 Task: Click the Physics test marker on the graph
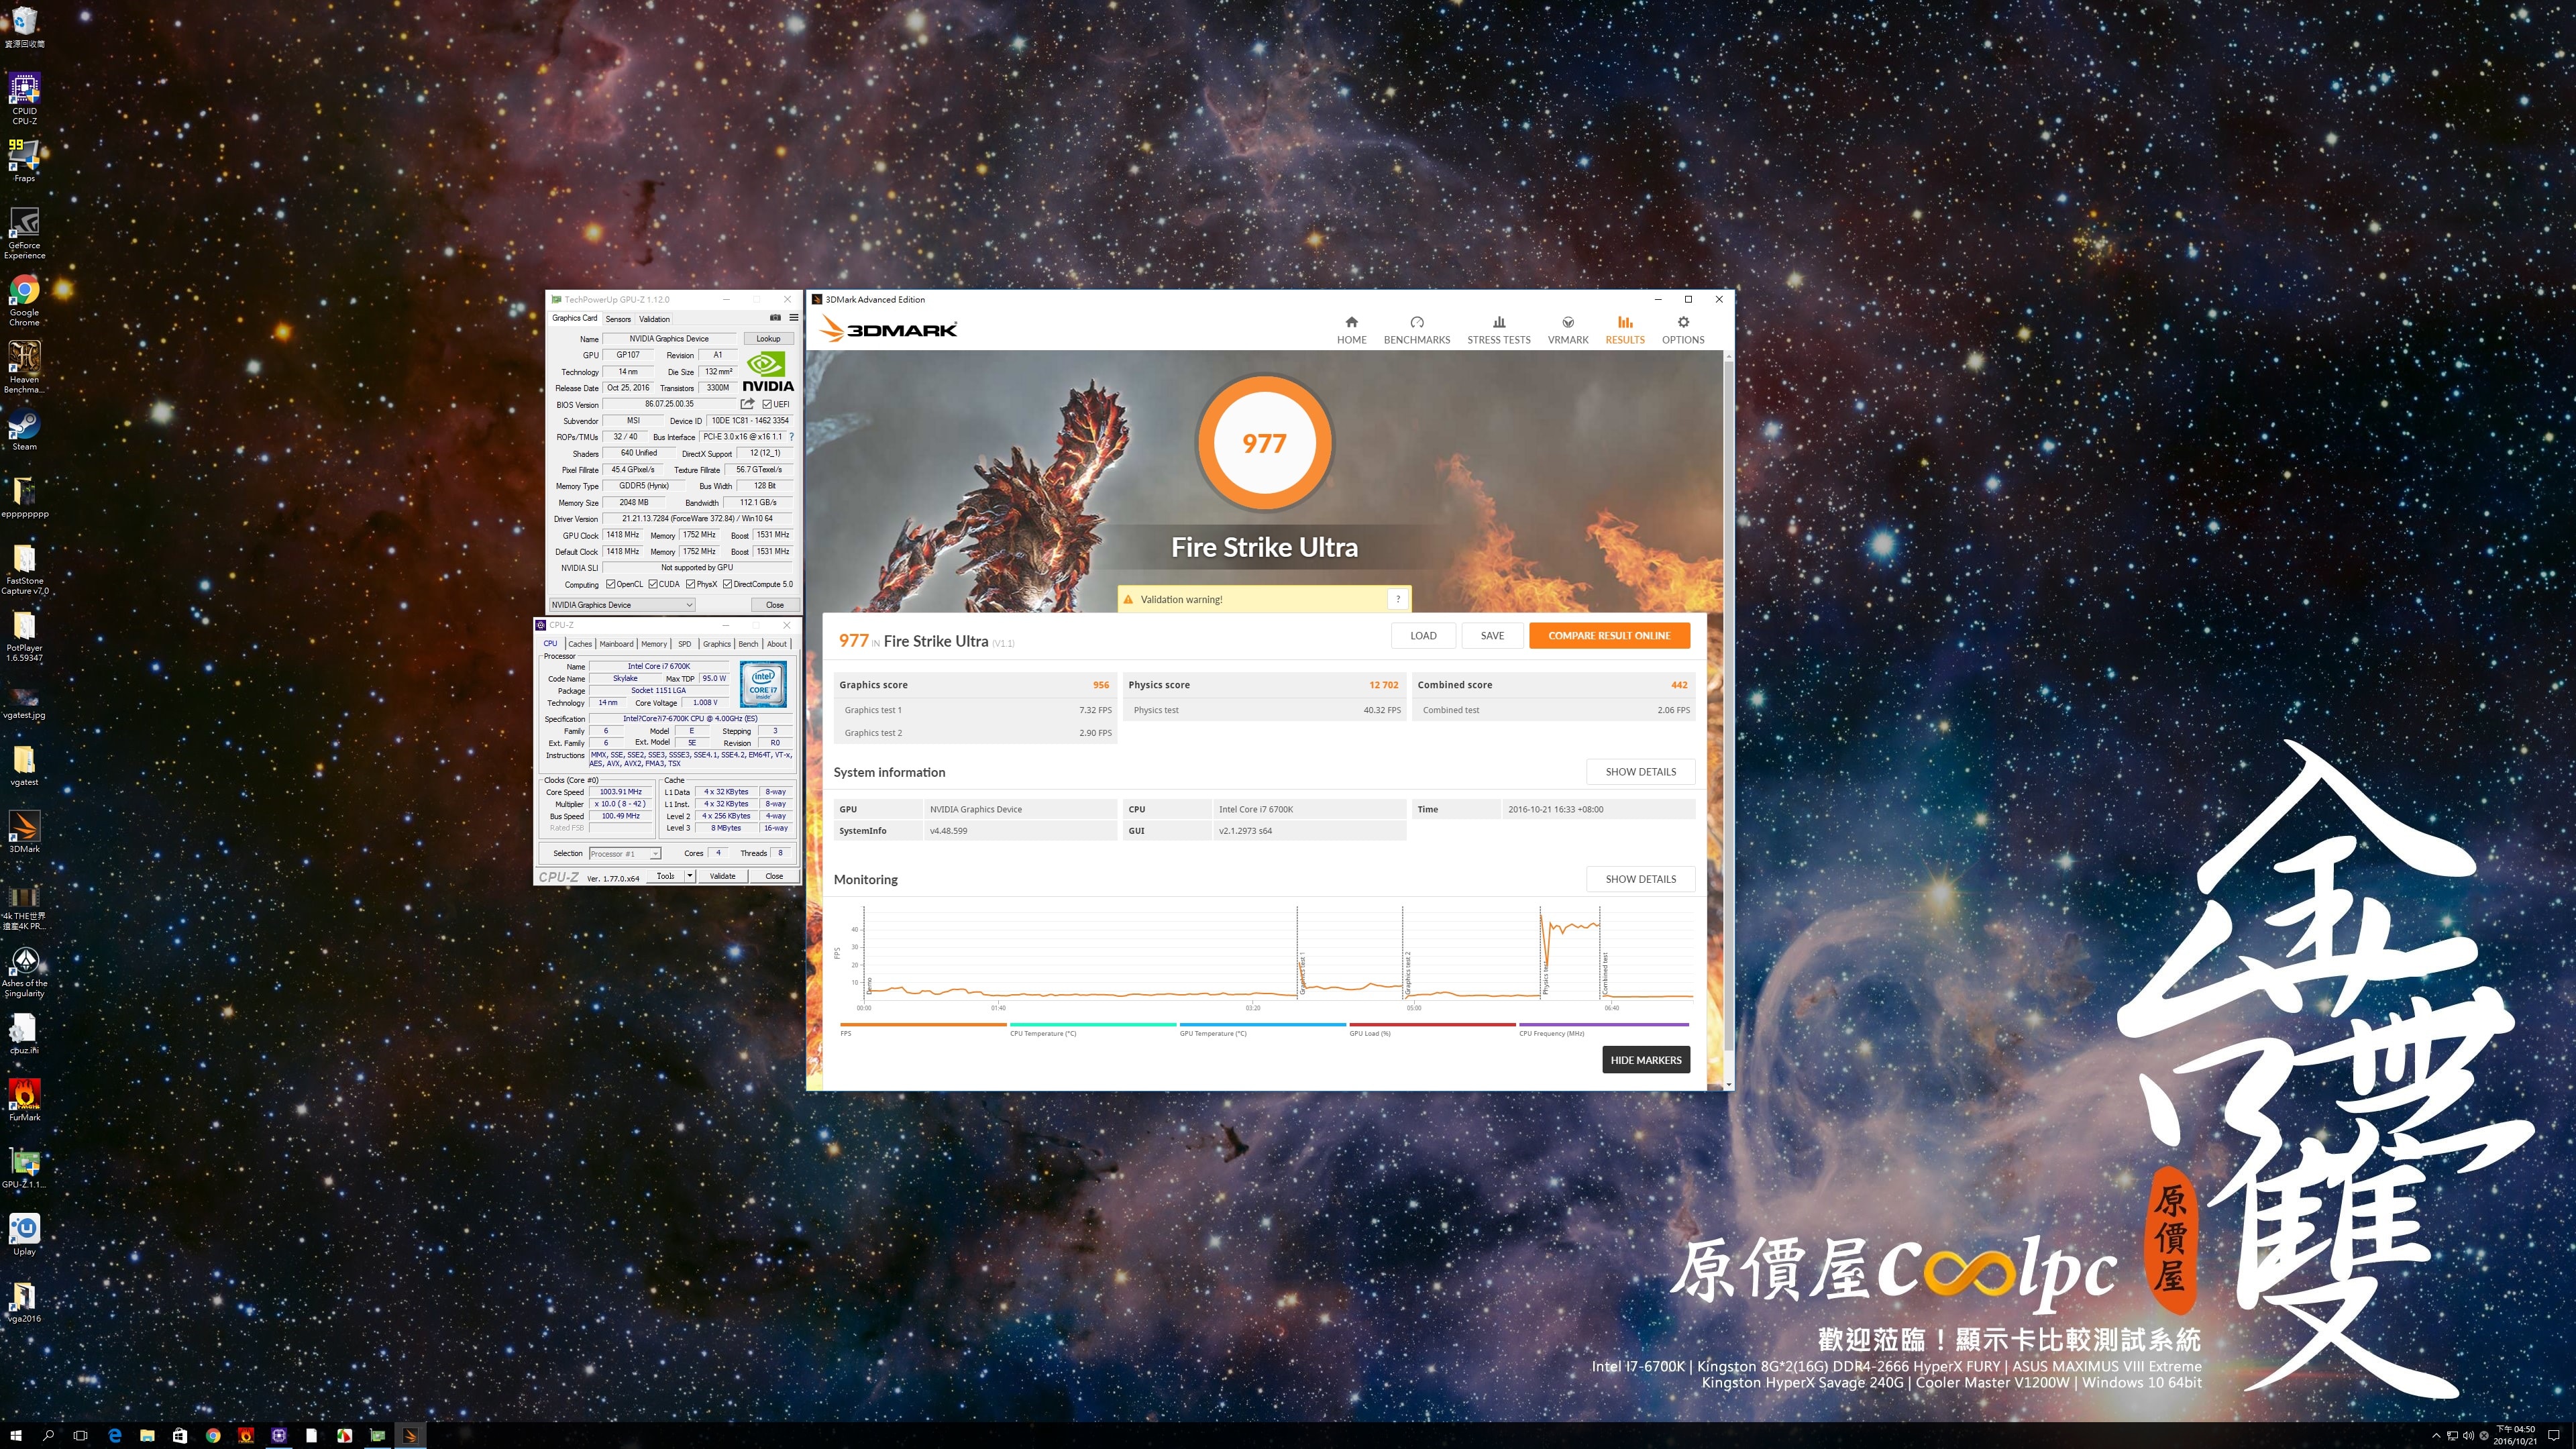coord(1545,978)
